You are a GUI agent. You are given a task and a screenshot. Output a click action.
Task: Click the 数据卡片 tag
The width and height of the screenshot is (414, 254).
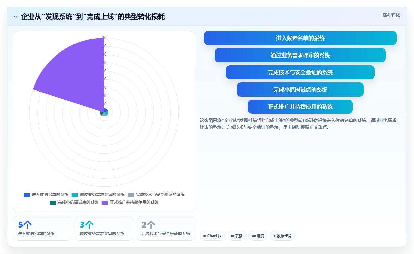pyautogui.click(x=283, y=236)
